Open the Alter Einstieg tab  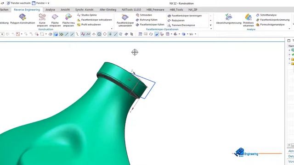pos(108,10)
